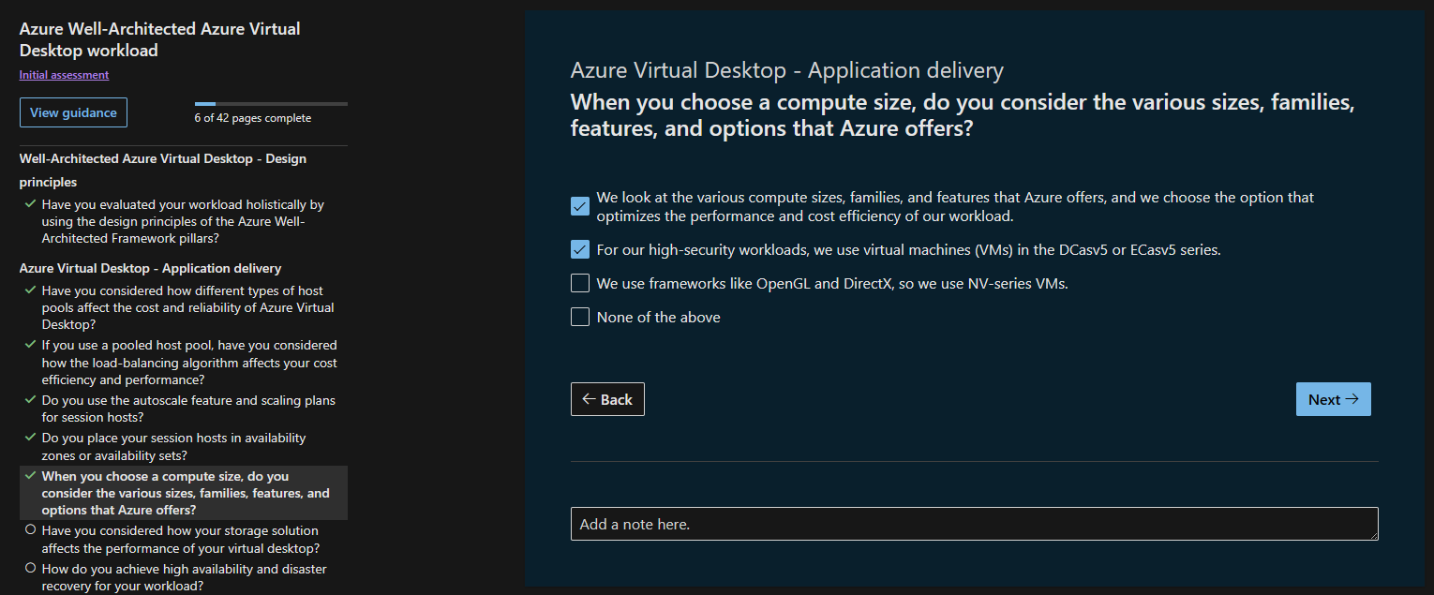Check the NV-series VMs option
This screenshot has width=1434, height=595.
[580, 283]
